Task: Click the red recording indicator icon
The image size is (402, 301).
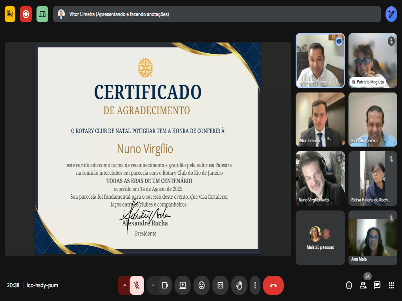Action: pos(26,14)
